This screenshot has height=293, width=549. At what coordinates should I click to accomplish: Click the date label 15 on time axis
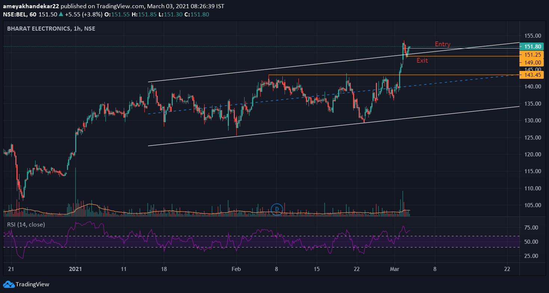[317, 269]
